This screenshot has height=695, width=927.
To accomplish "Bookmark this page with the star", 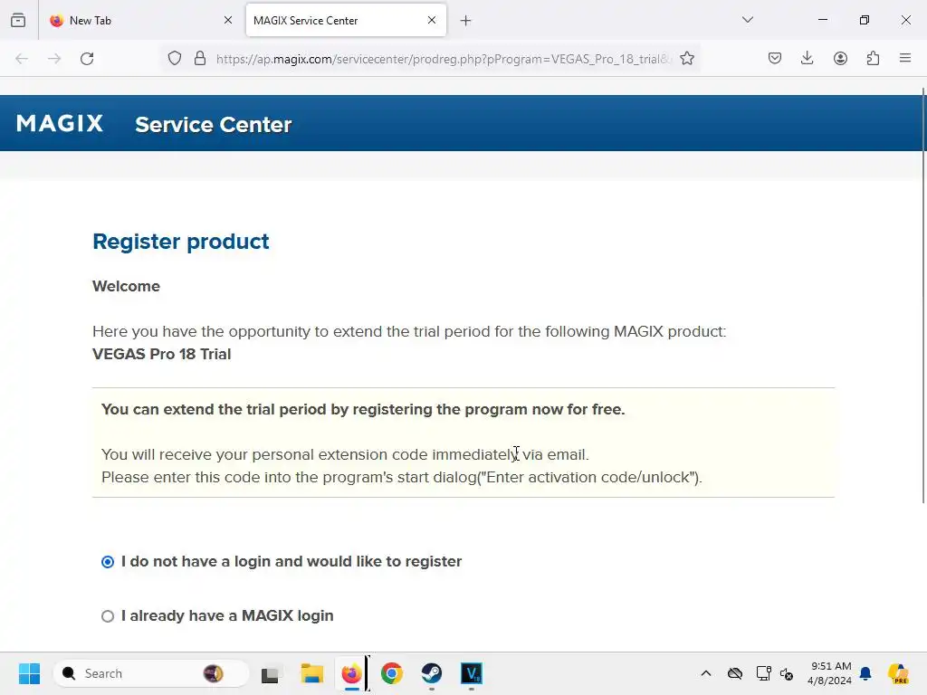I will [x=687, y=59].
